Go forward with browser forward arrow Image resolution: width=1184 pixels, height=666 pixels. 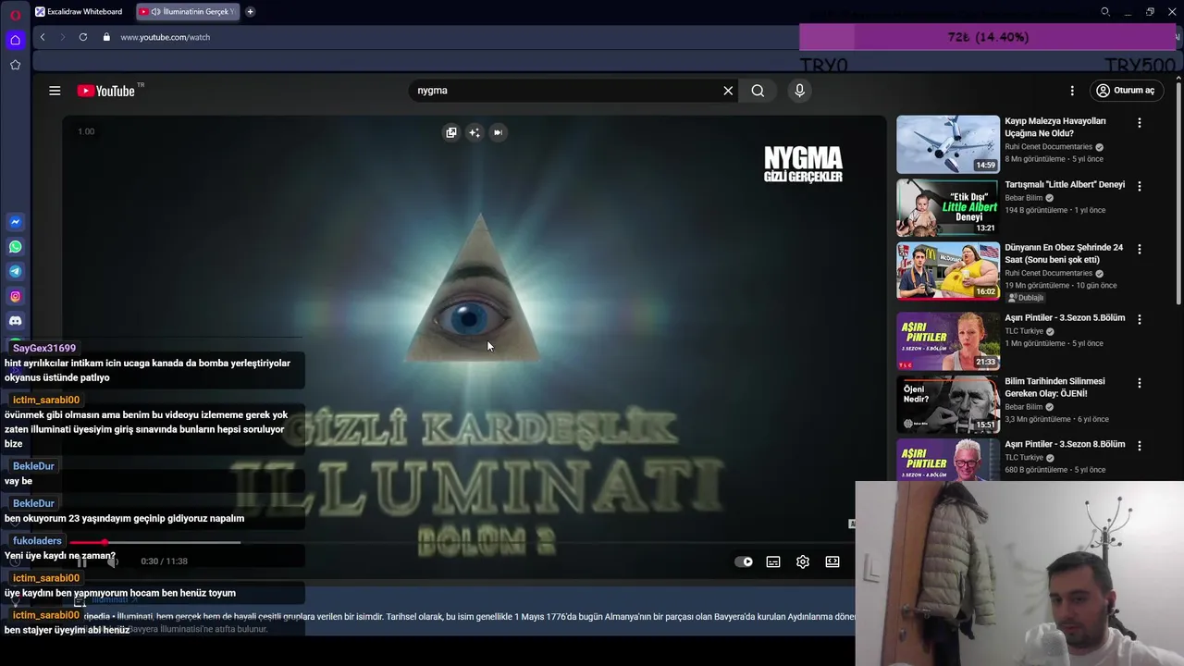pos(63,37)
